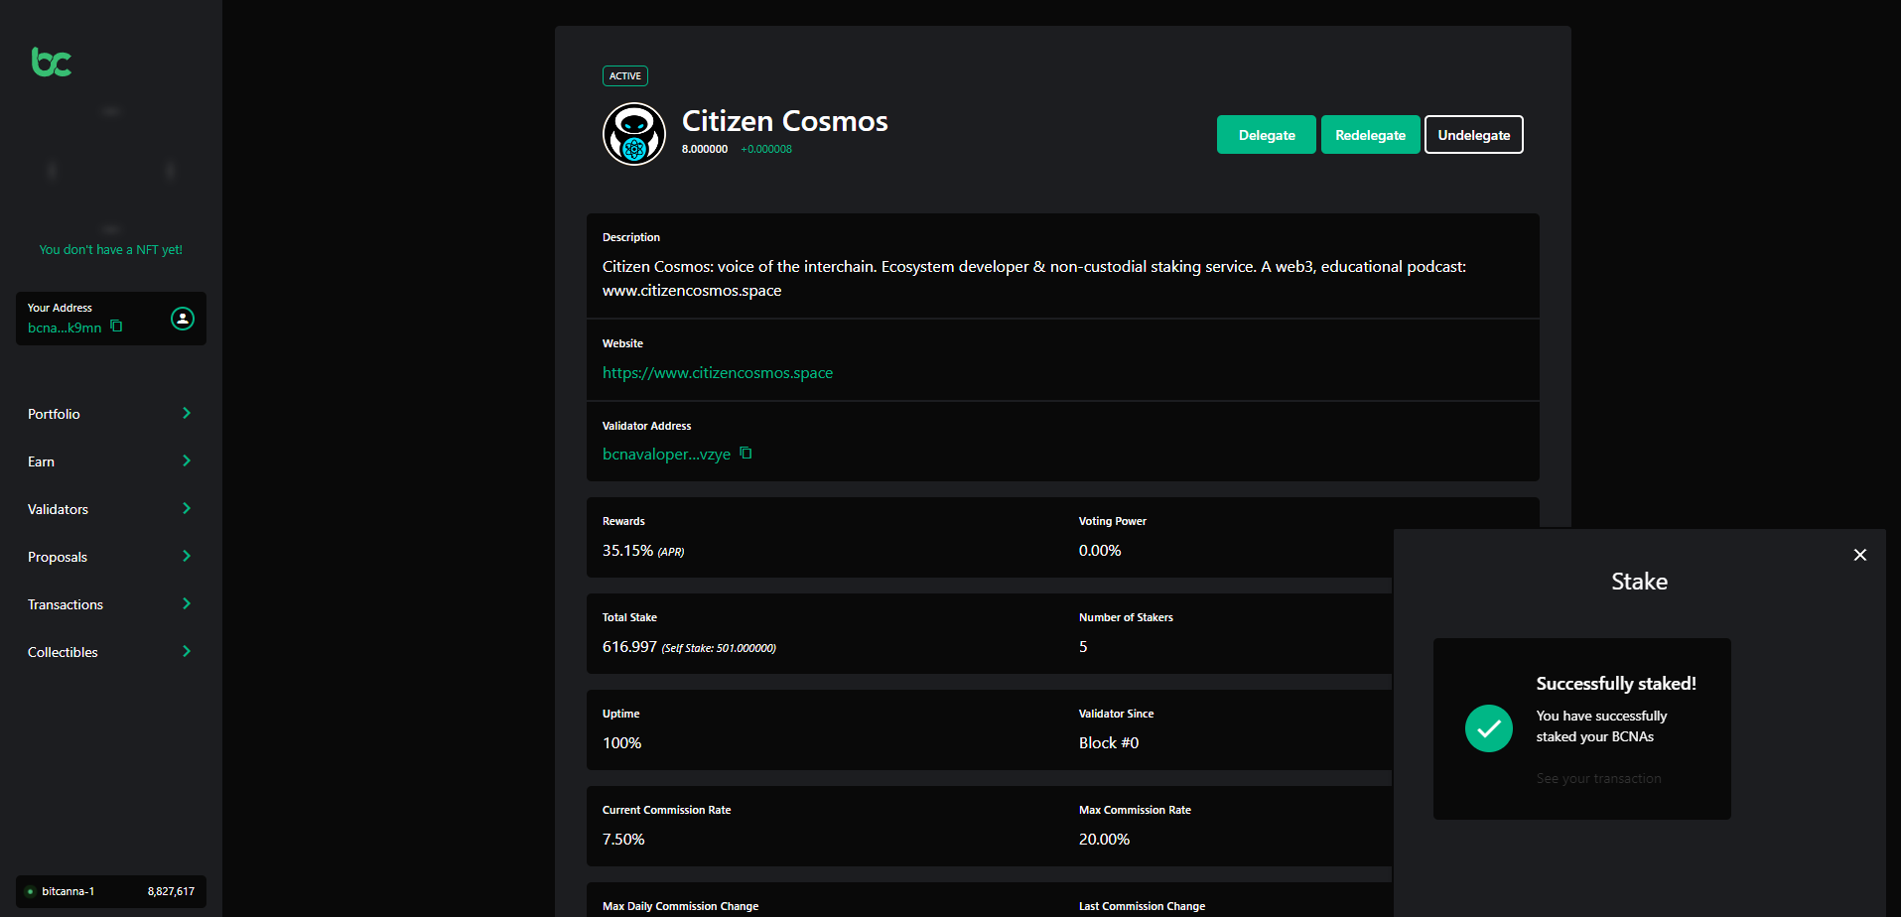The width and height of the screenshot is (1901, 917).
Task: Click the Number of Stakers label
Action: point(1126,617)
